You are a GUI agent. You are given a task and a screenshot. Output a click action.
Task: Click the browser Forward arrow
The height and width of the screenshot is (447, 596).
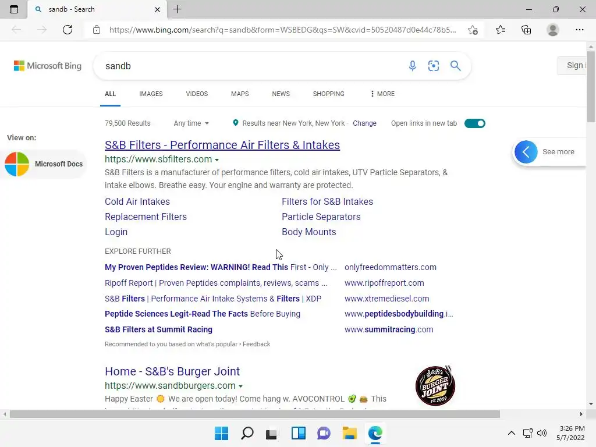[42, 30]
